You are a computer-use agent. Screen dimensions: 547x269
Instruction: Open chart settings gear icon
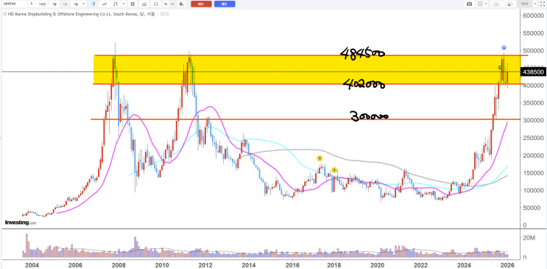click(x=133, y=4)
